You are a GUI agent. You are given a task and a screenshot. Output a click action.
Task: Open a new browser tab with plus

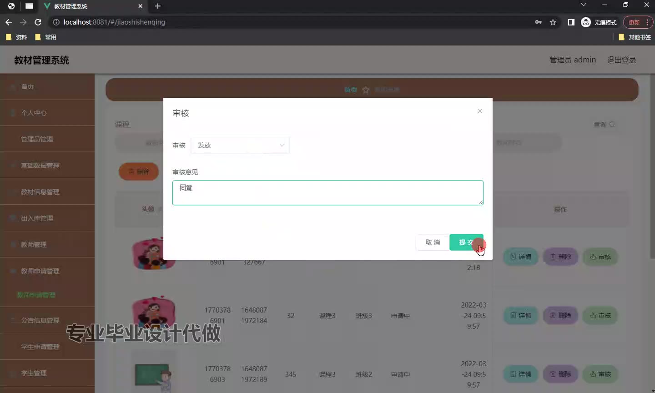[x=158, y=6]
